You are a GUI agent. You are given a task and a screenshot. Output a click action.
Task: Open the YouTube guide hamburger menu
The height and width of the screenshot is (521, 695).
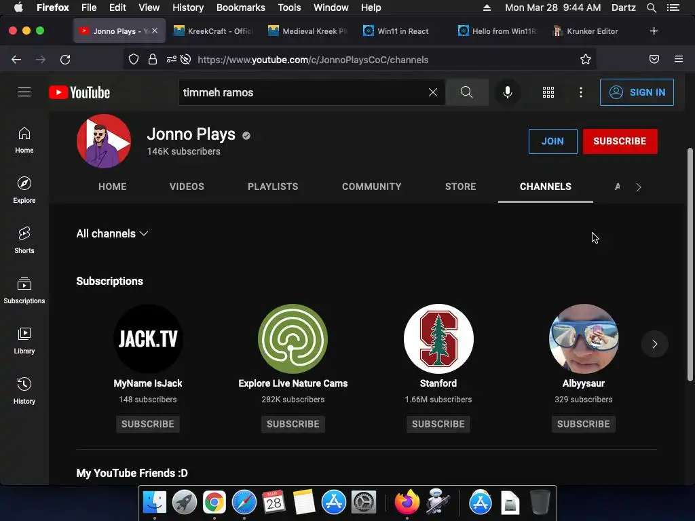tap(24, 92)
